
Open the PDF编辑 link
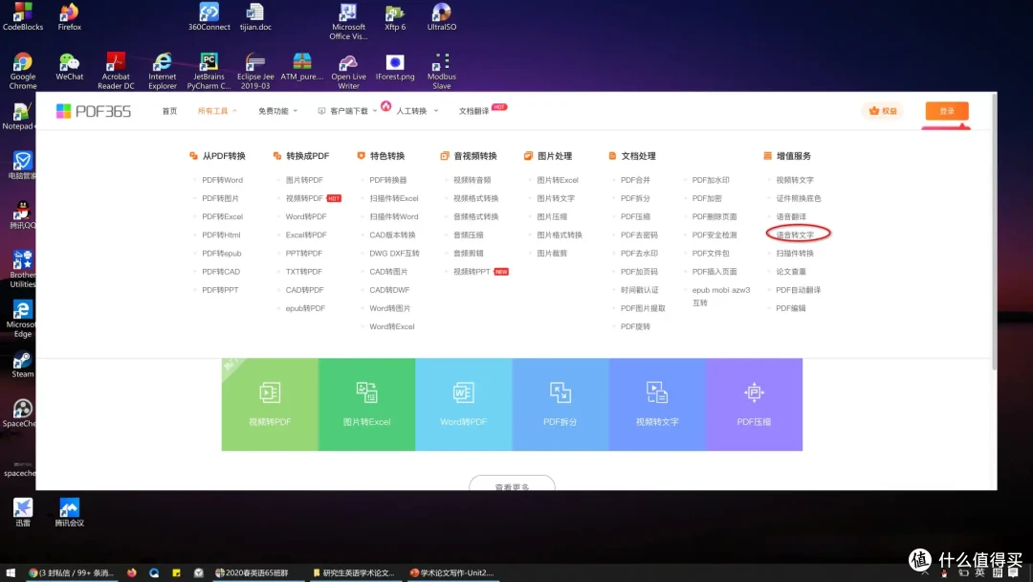791,308
